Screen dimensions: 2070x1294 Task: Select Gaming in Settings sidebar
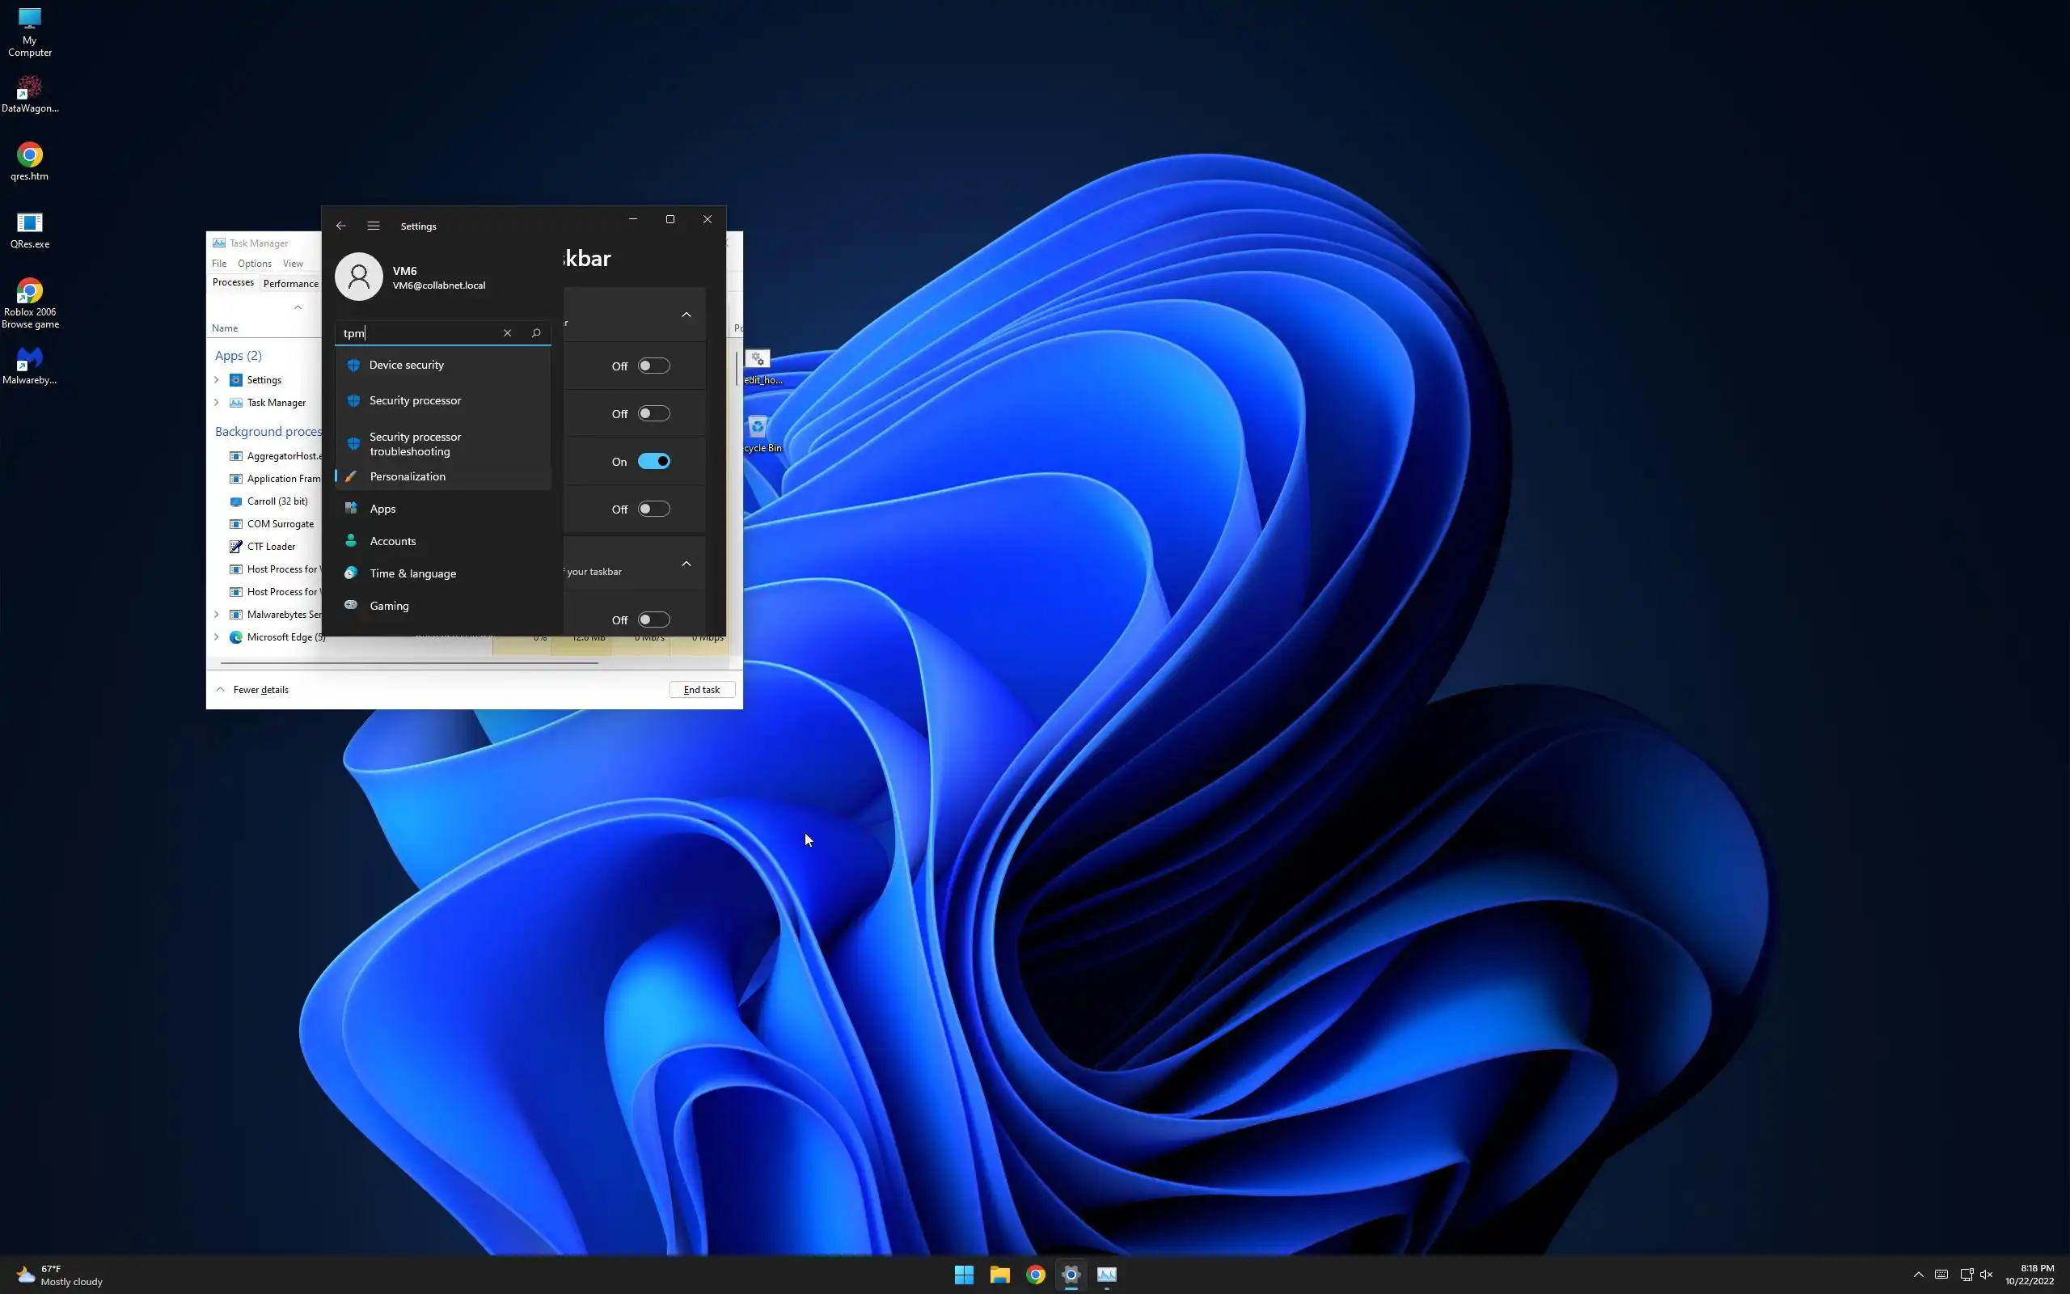point(389,606)
